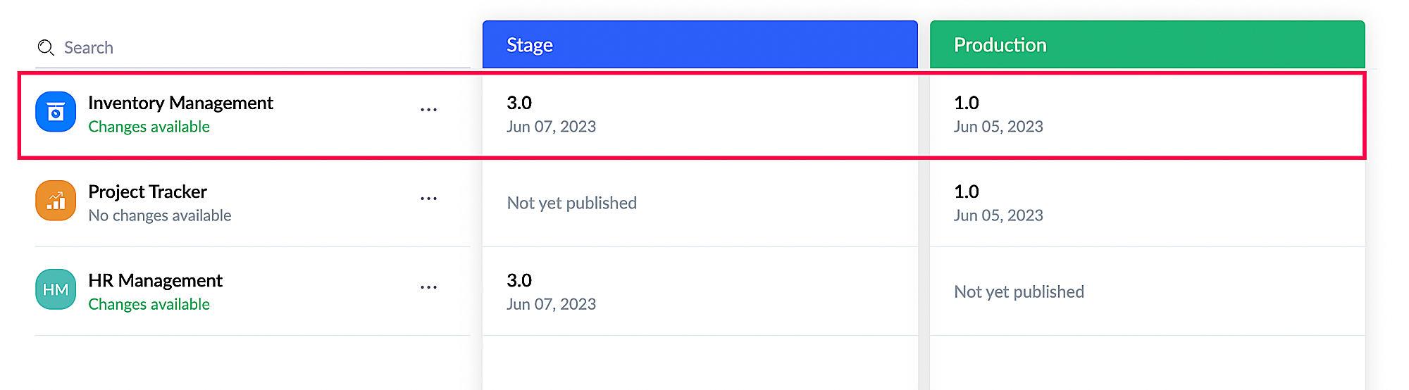Click the Inventory Management app icon
The width and height of the screenshot is (1409, 390).
56,112
